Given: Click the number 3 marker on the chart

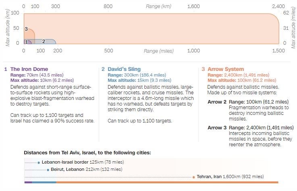Looking at the screenshot, I should (x=26, y=29).
